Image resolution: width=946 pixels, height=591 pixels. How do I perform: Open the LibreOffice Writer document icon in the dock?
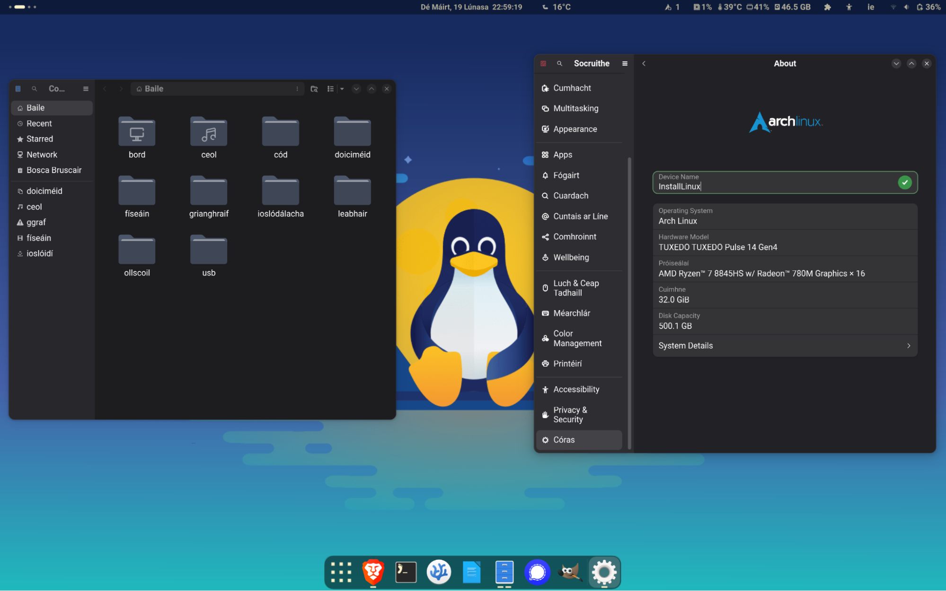(x=471, y=572)
